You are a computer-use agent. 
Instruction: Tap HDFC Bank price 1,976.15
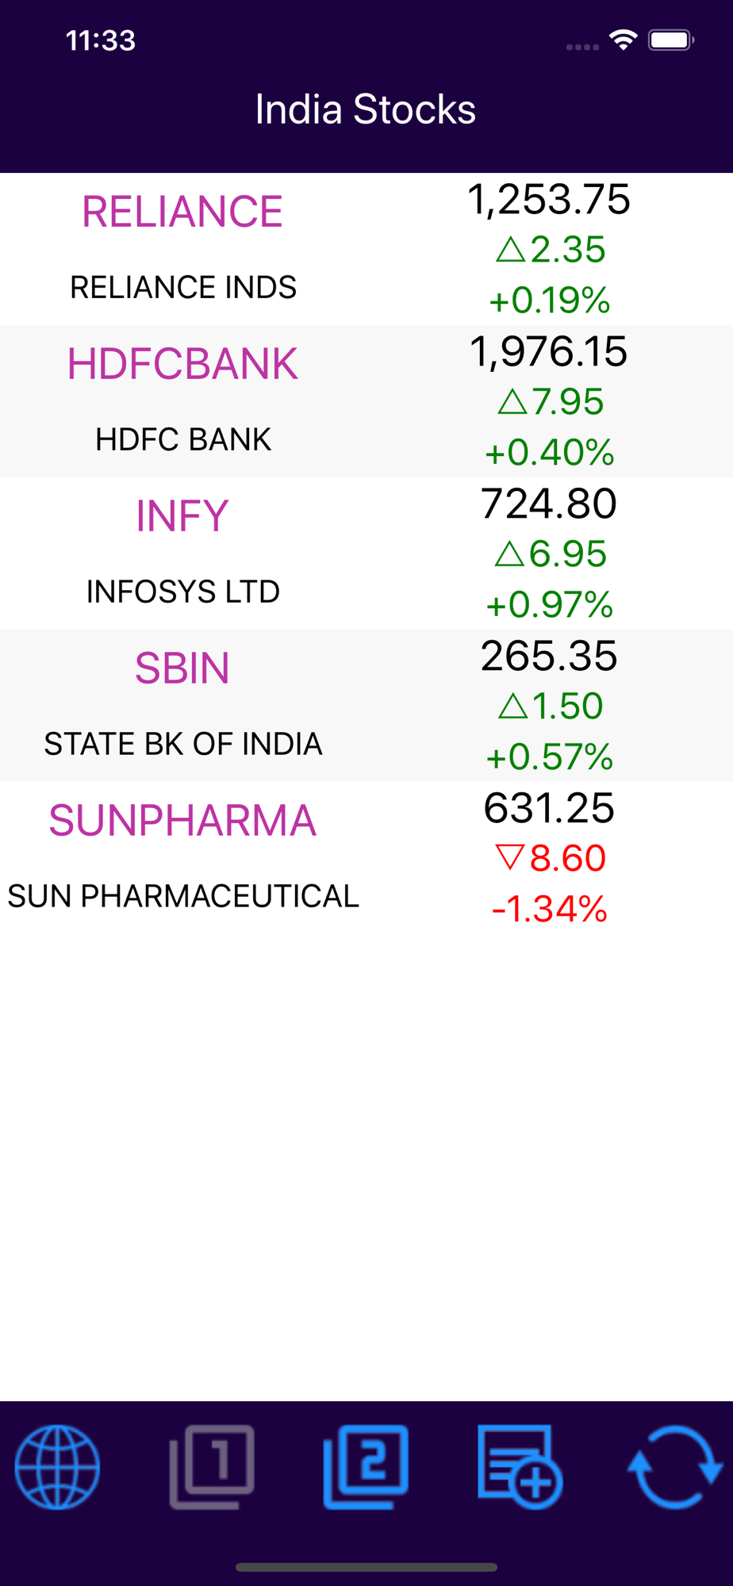point(549,352)
